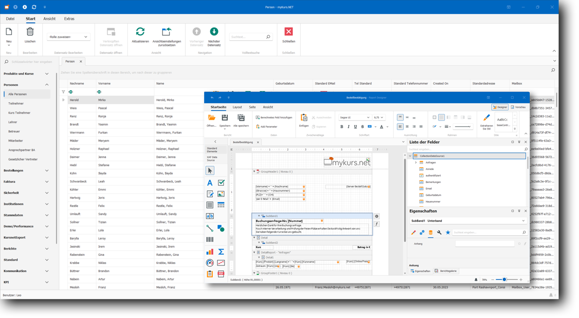Switch to Layout tab in Report Designer
Viewport: 579px width, 318px height.
(x=237, y=107)
